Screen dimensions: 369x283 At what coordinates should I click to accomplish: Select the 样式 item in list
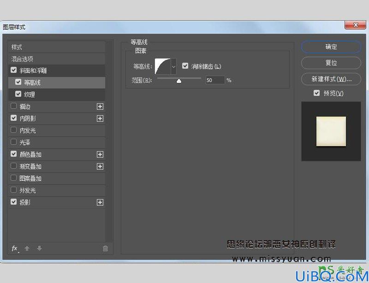[x=57, y=47]
